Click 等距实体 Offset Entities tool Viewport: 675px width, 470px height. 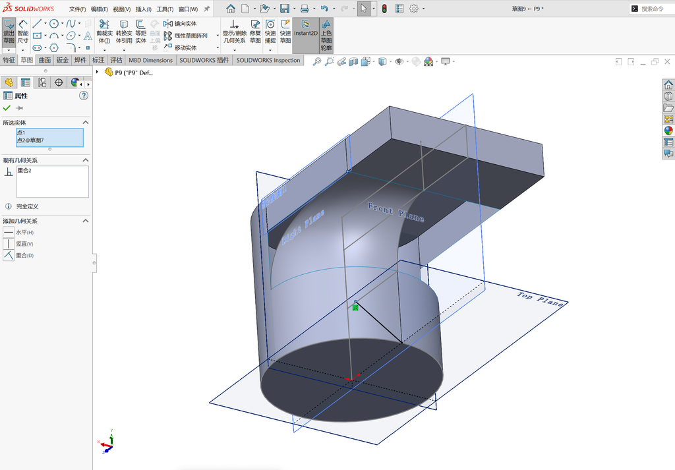[x=141, y=32]
